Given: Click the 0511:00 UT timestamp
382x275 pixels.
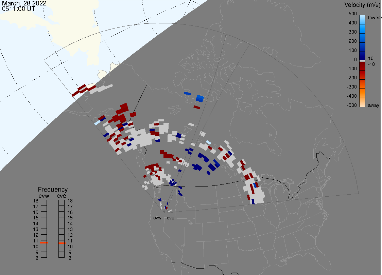Looking at the screenshot, I should coord(18,9).
